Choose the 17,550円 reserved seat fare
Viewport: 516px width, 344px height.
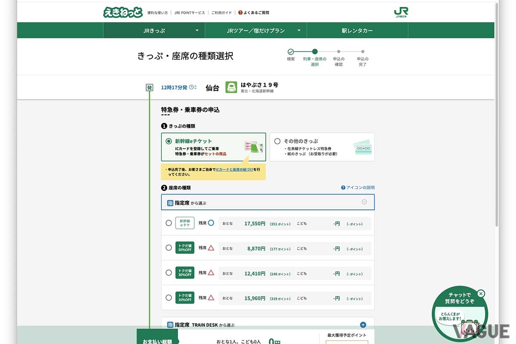coord(169,223)
